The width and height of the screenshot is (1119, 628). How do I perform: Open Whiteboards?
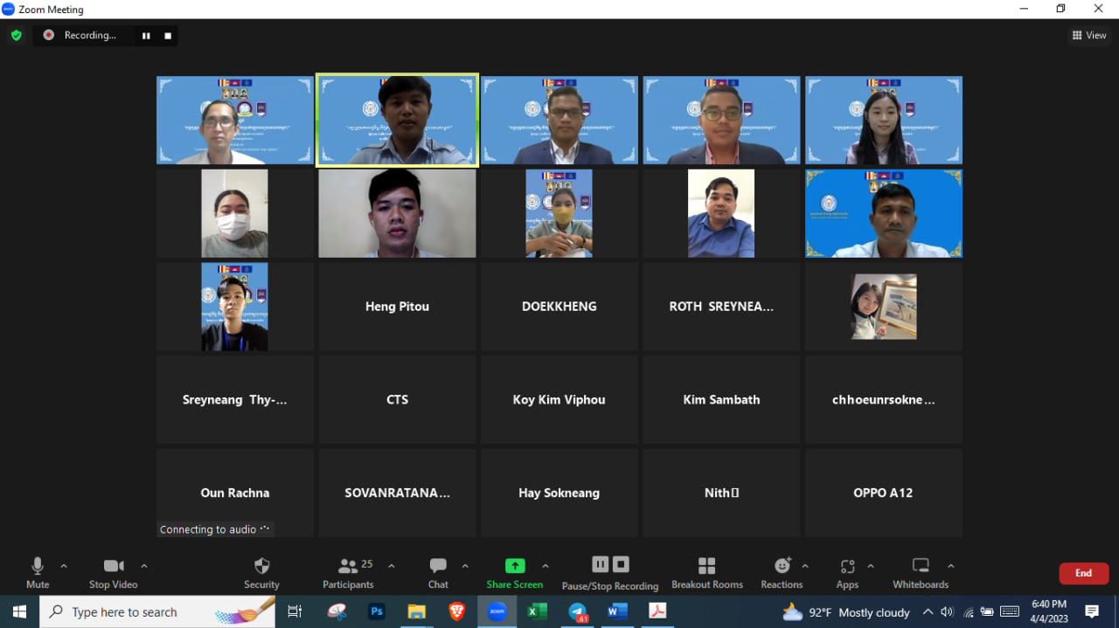[x=920, y=572]
